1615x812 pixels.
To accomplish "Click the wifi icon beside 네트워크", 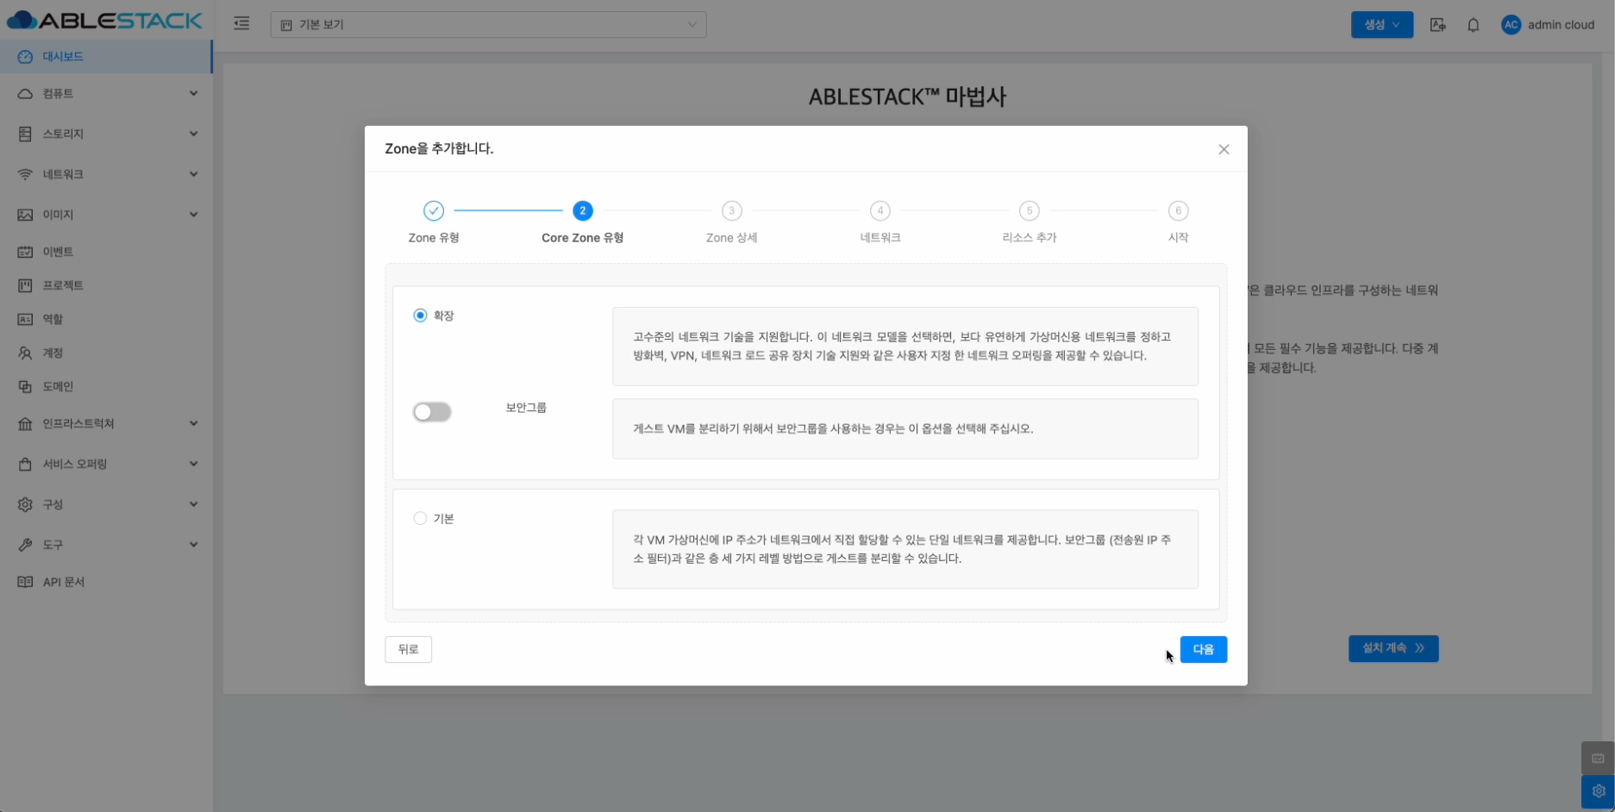I will coord(25,175).
